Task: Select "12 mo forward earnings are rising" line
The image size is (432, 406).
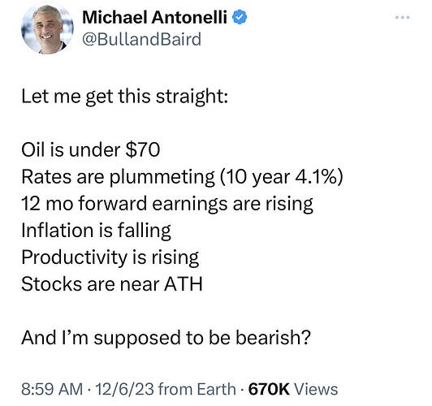Action: 167,204
